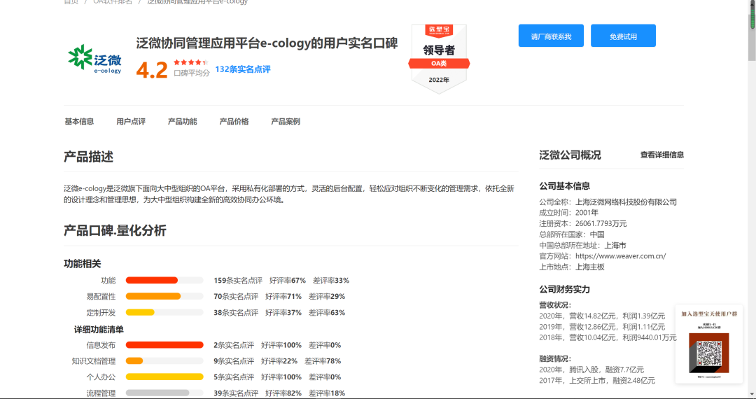Viewport: 756px width, 399px height.
Task: Click 泛微公司概况 heading
Action: click(x=570, y=155)
